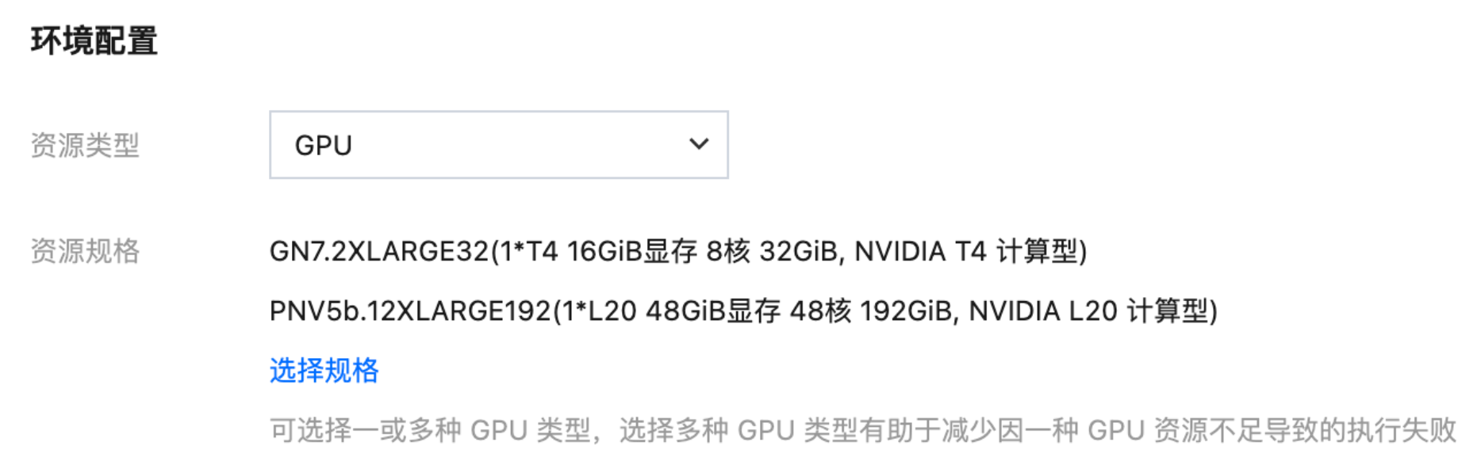Viewport: 1481px width, 461px height.
Task: Click "1*L20" in the second spec line
Action: 598,311
